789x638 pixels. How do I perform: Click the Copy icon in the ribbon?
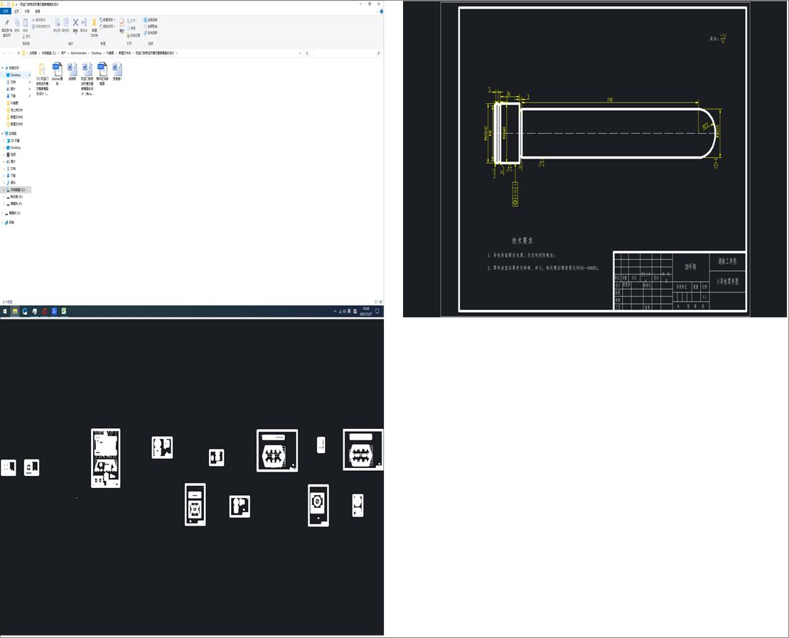point(16,25)
